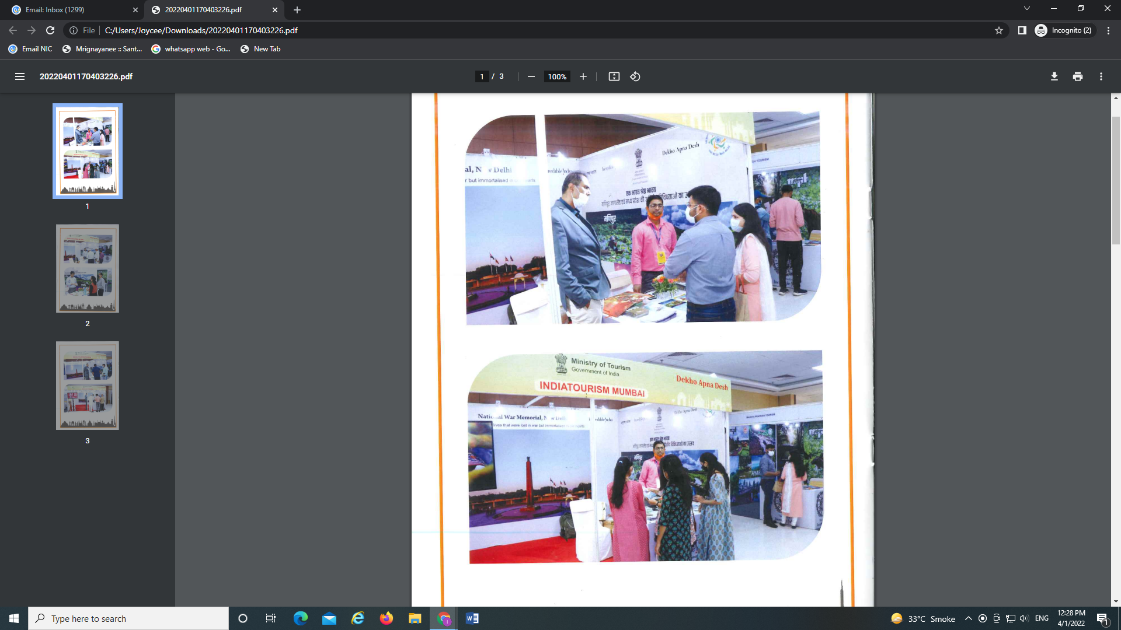Close the Email: Inbox (1299) tab
This screenshot has height=630, width=1121.
pos(135,10)
